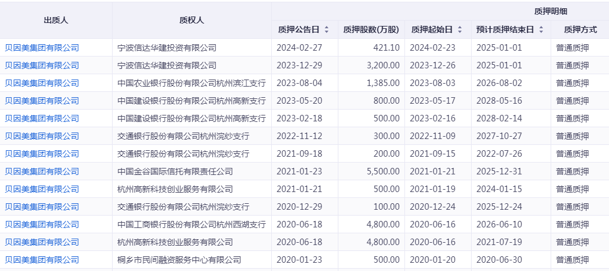Open 贝因美集团有限公司 link in the 2021-01-21 row
This screenshot has height=271, width=609.
coord(42,189)
